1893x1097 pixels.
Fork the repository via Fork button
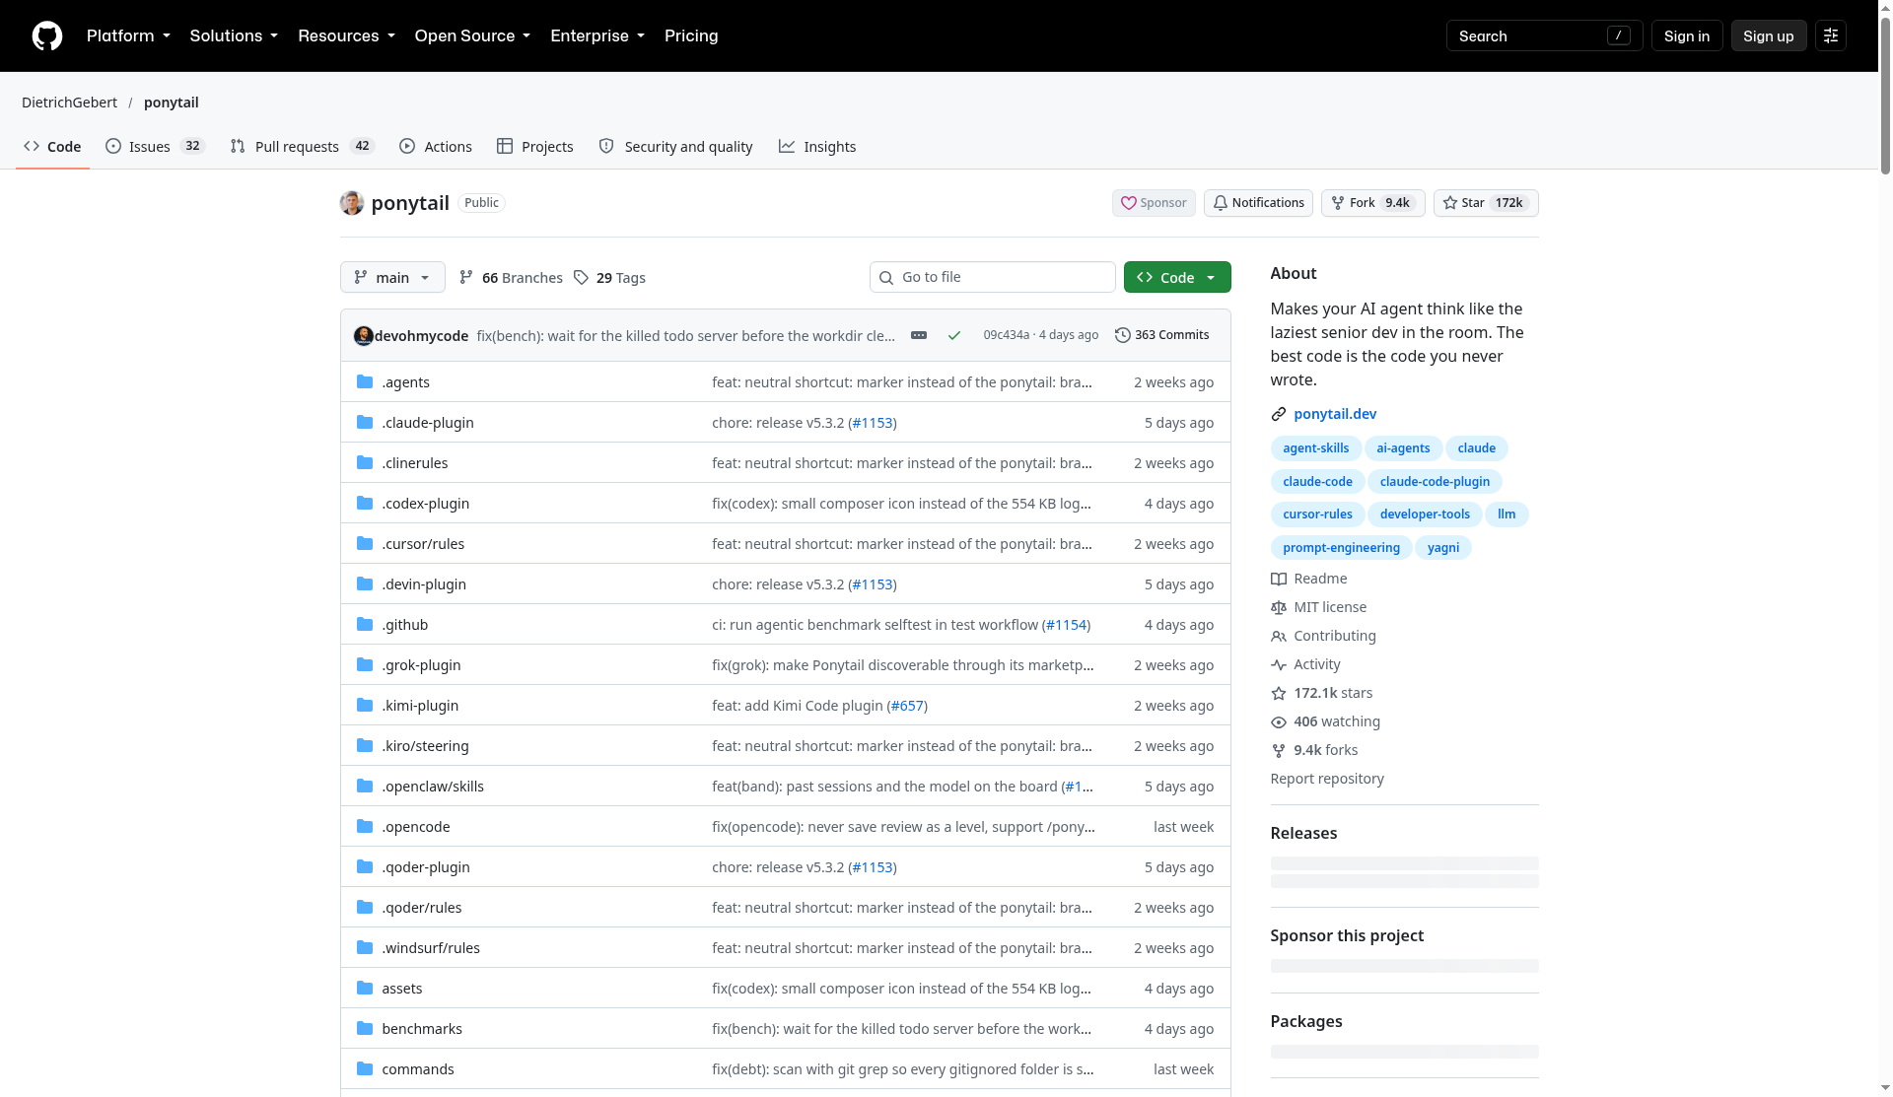[x=1372, y=203]
